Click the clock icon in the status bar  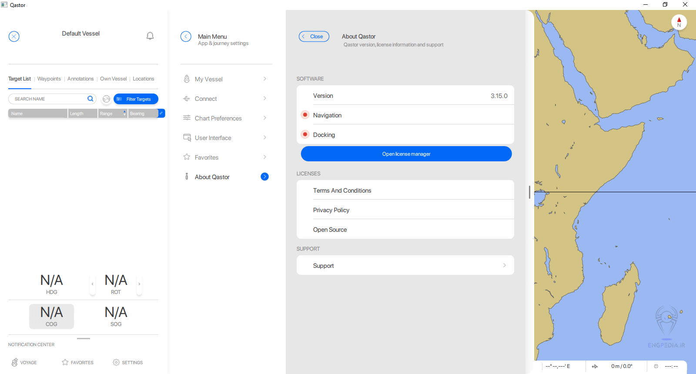point(656,366)
